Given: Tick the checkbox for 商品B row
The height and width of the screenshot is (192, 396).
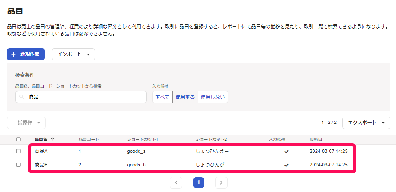Looking at the screenshot, I should point(18,165).
